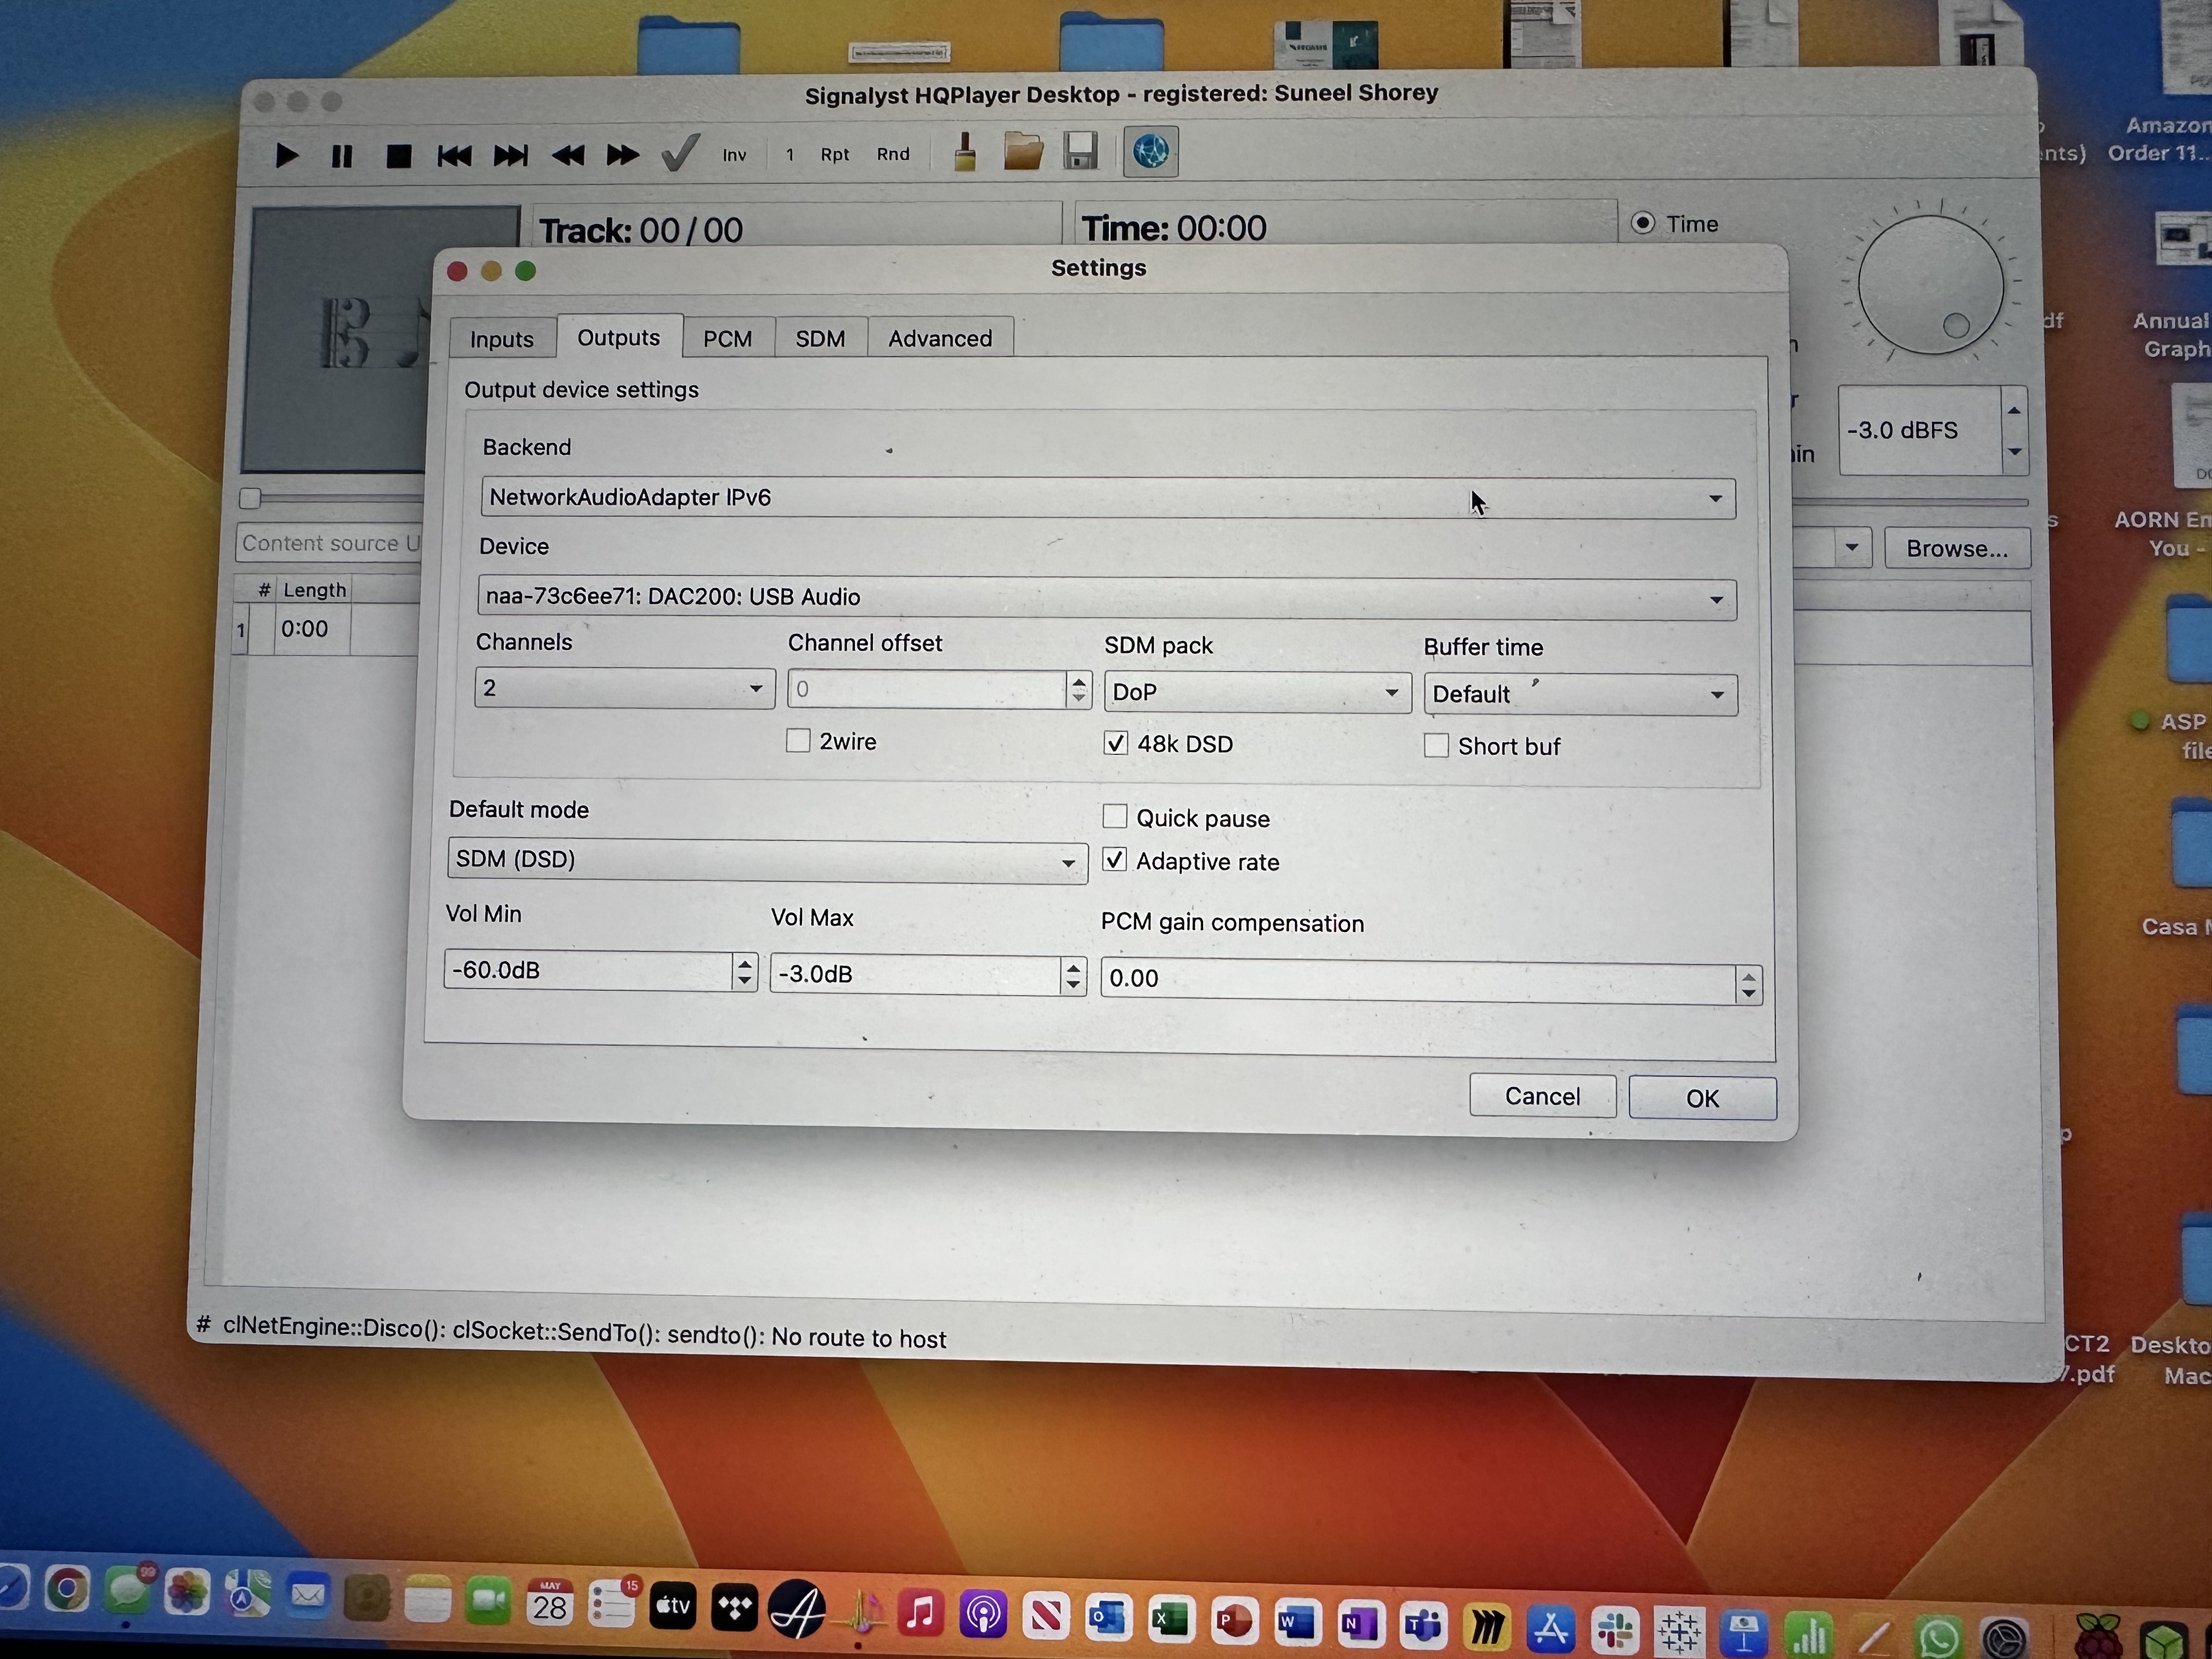Viewport: 2212px width, 1659px height.
Task: Pause playback in HQPlayer toolbar
Action: [x=342, y=156]
